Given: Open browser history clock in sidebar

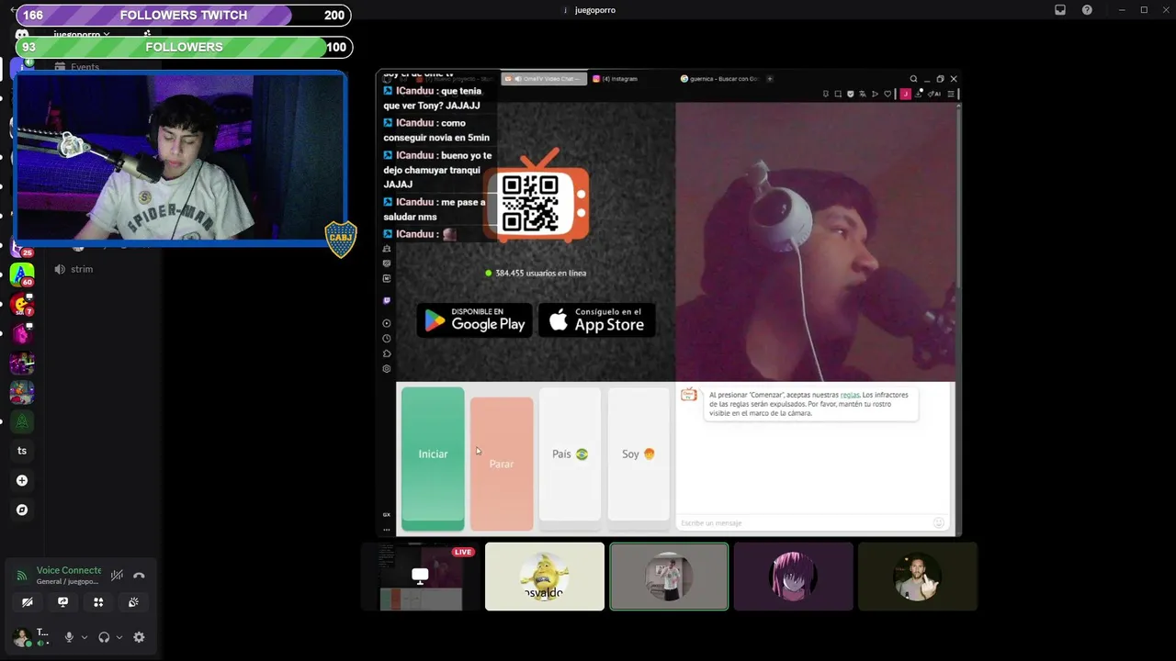Looking at the screenshot, I should pos(387,339).
